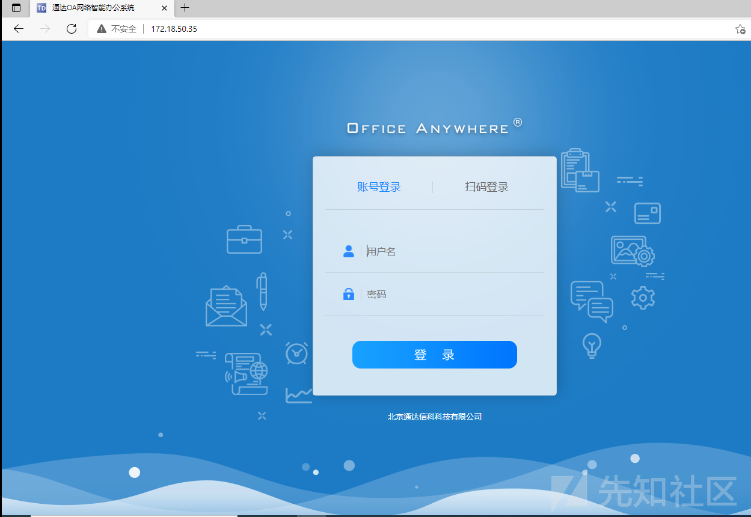This screenshot has width=751, height=517.
Task: Close the 通达OA网络智能办公系统 tab
Action: [164, 8]
